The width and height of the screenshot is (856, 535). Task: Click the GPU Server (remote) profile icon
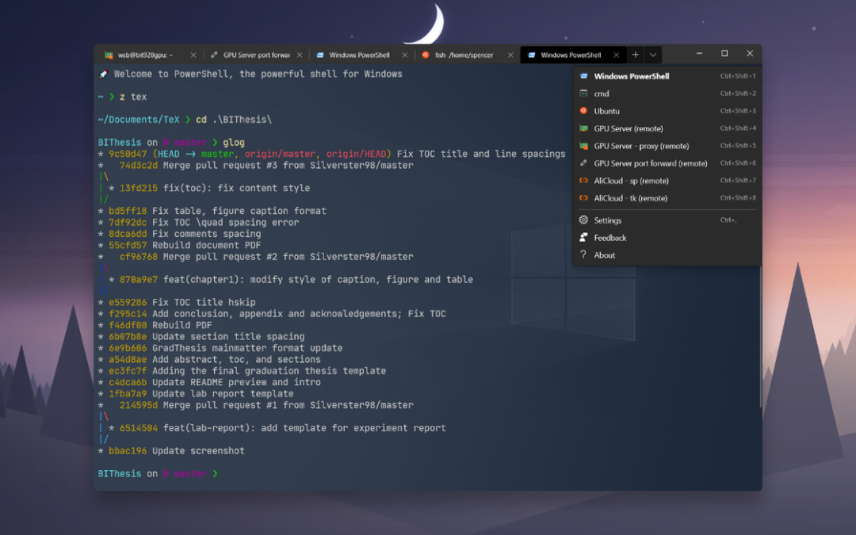coord(584,128)
